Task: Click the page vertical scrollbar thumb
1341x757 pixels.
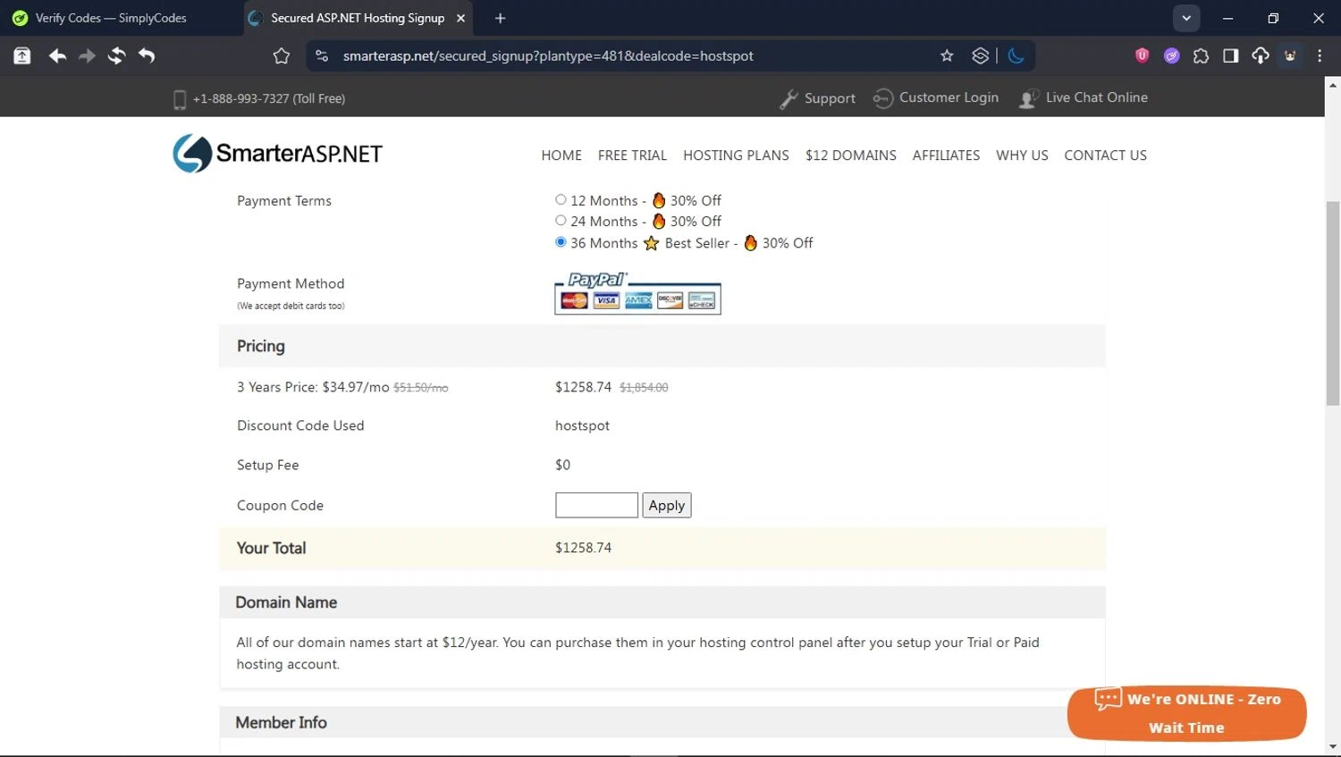Action: click(x=1333, y=304)
